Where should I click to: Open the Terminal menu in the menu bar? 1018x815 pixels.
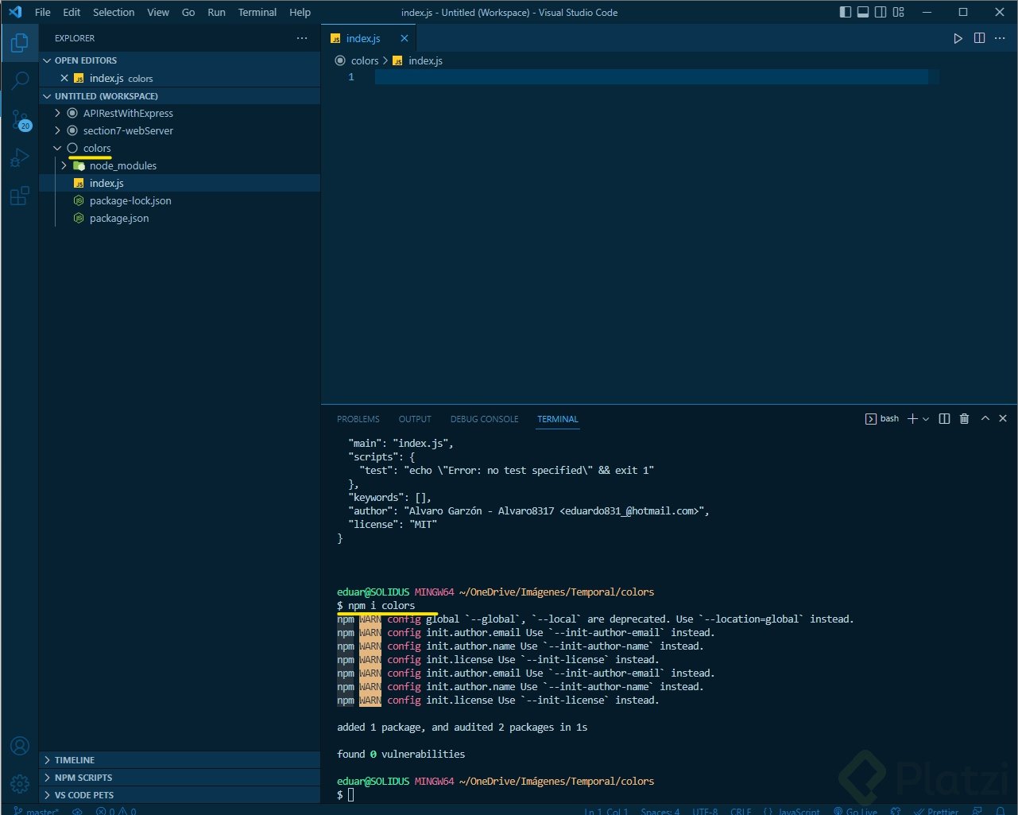(257, 12)
